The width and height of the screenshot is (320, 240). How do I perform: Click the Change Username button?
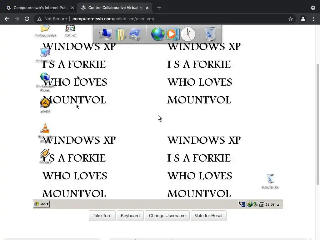tap(167, 216)
